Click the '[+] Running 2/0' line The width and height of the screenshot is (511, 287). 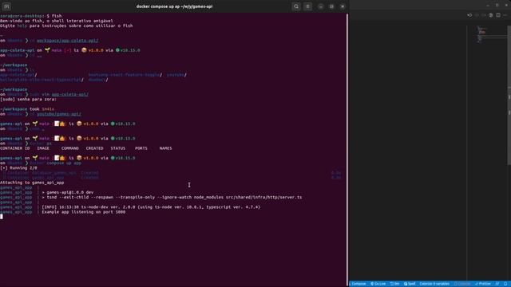click(x=18, y=168)
